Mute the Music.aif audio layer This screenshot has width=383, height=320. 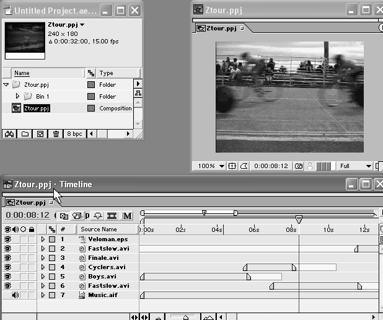tap(15, 295)
